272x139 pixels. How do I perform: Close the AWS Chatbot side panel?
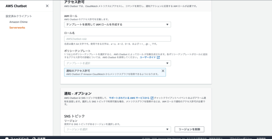[47, 6]
